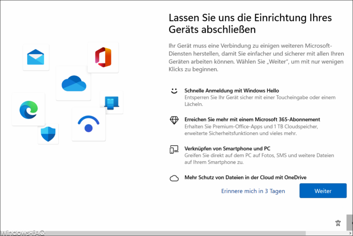This screenshot has height=236, width=353.
Task: Click the diamond Microsoft 365 icon
Action: (x=174, y=120)
